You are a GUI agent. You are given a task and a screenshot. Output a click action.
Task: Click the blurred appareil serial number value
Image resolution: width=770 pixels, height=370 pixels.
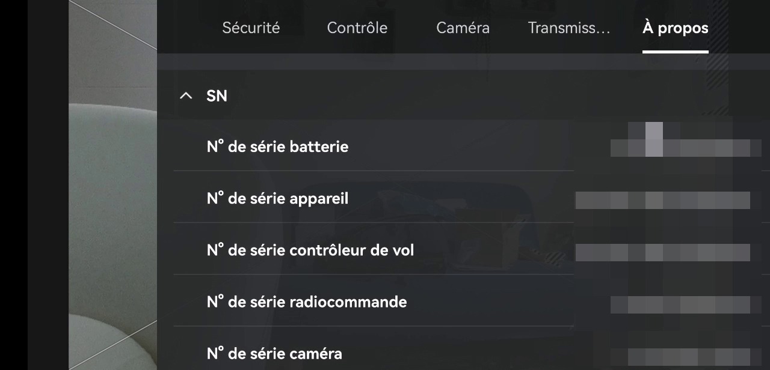(663, 200)
